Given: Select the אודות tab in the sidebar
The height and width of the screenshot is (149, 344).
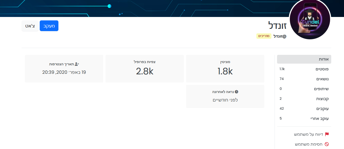Looking at the screenshot, I should (x=304, y=59).
